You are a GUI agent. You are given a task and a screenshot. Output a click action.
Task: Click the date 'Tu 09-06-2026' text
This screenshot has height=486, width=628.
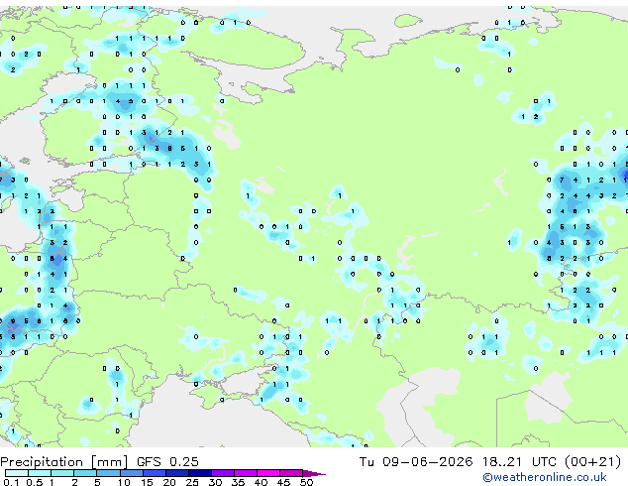[x=416, y=462]
